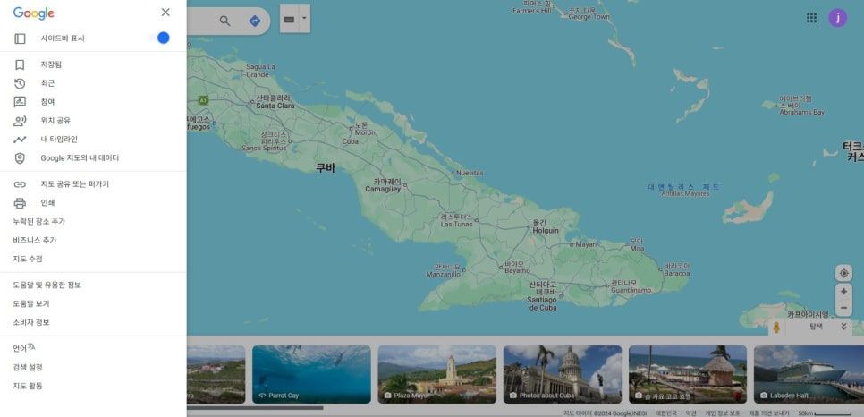Click the shield icon beside Google 지도의 내 데이터
Screen dimensions: 864x417
click(20, 158)
